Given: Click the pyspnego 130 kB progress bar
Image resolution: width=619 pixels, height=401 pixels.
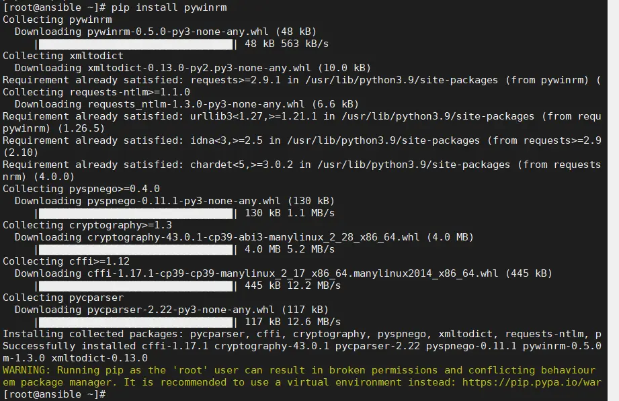Looking at the screenshot, I should point(135,213).
